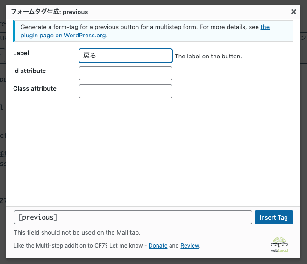This screenshot has height=264, width=307.
Task: Select the [previous] generated tag field
Action: [133, 217]
